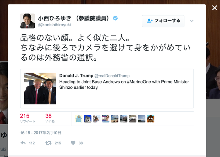
Task: Click the blue verified badge icon
Action: (115, 18)
